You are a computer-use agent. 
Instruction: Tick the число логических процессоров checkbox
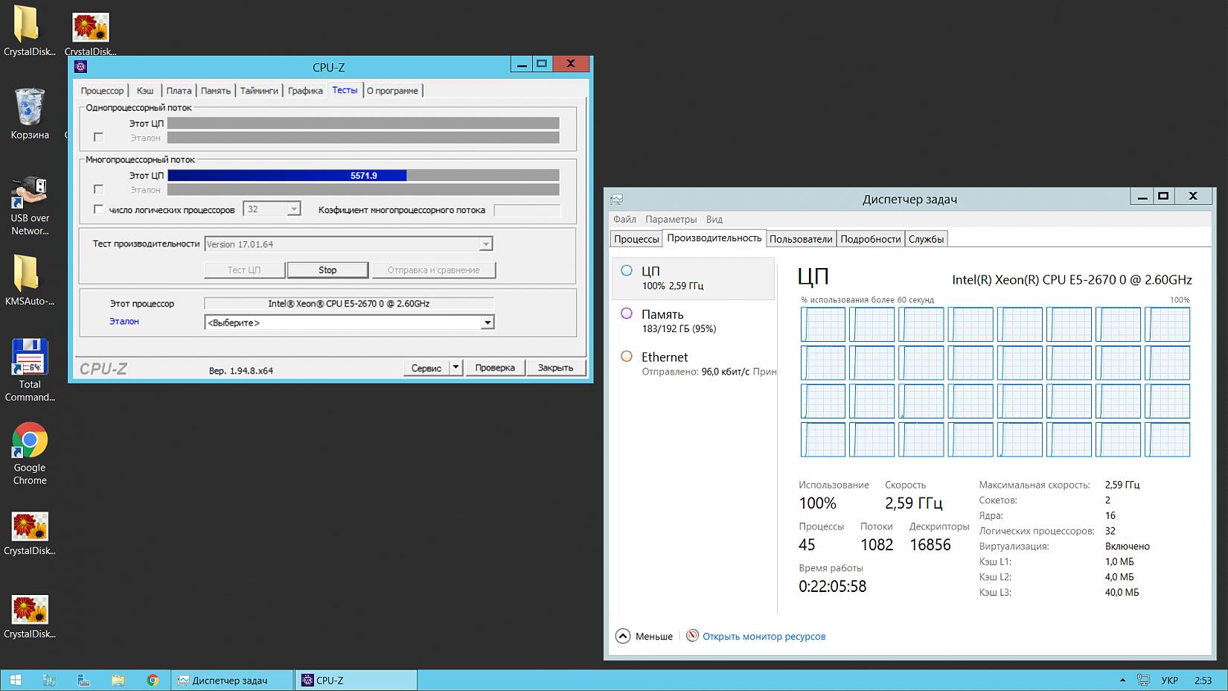[98, 210]
